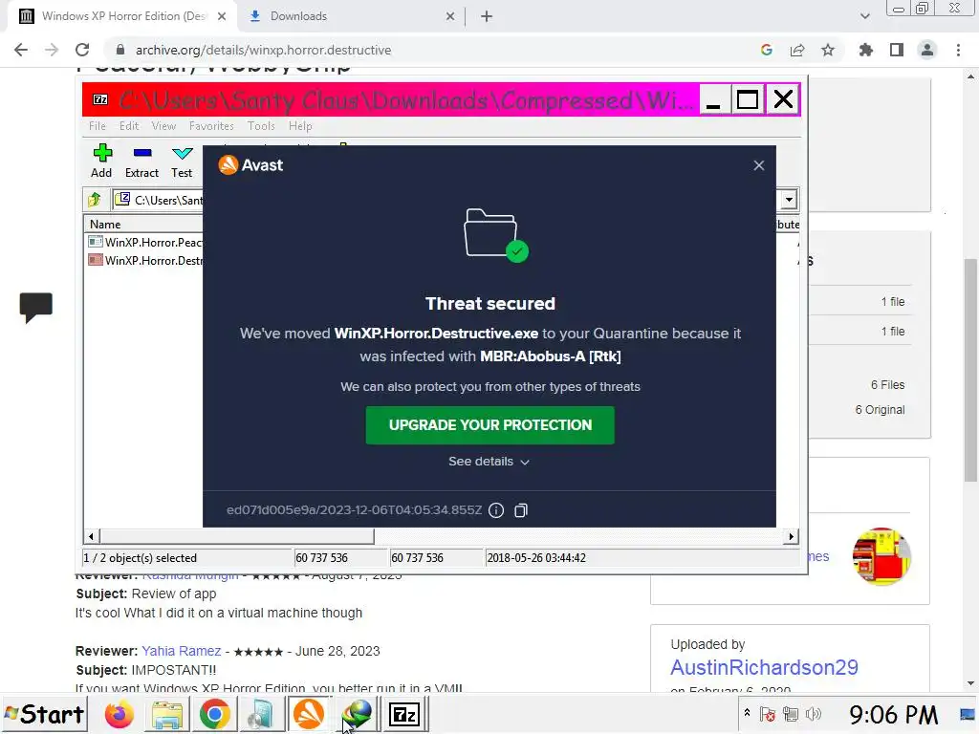Screen dimensions: 979x734
Task: Click the Chrome forward button
Action: tap(52, 50)
